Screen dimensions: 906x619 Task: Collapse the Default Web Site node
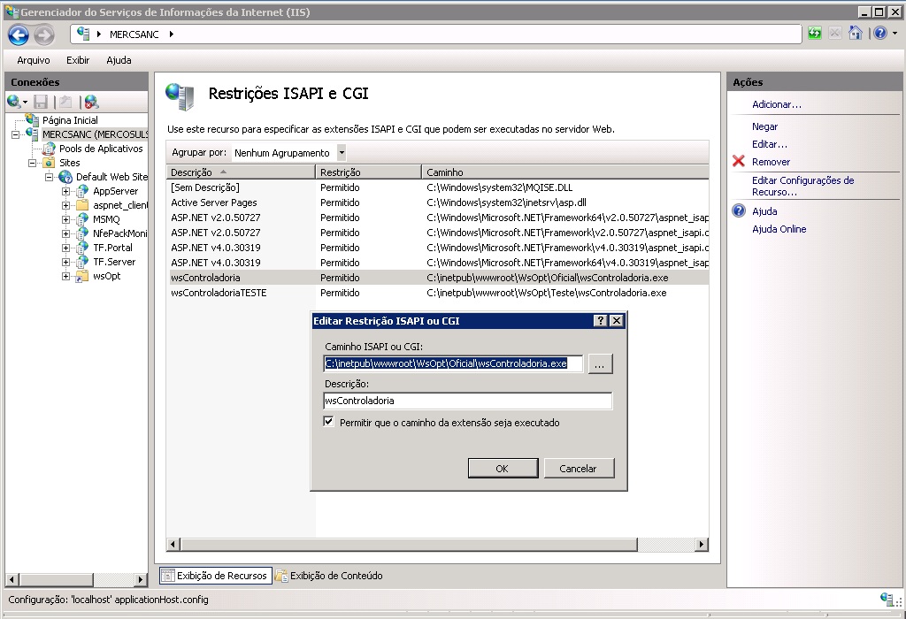(50, 177)
